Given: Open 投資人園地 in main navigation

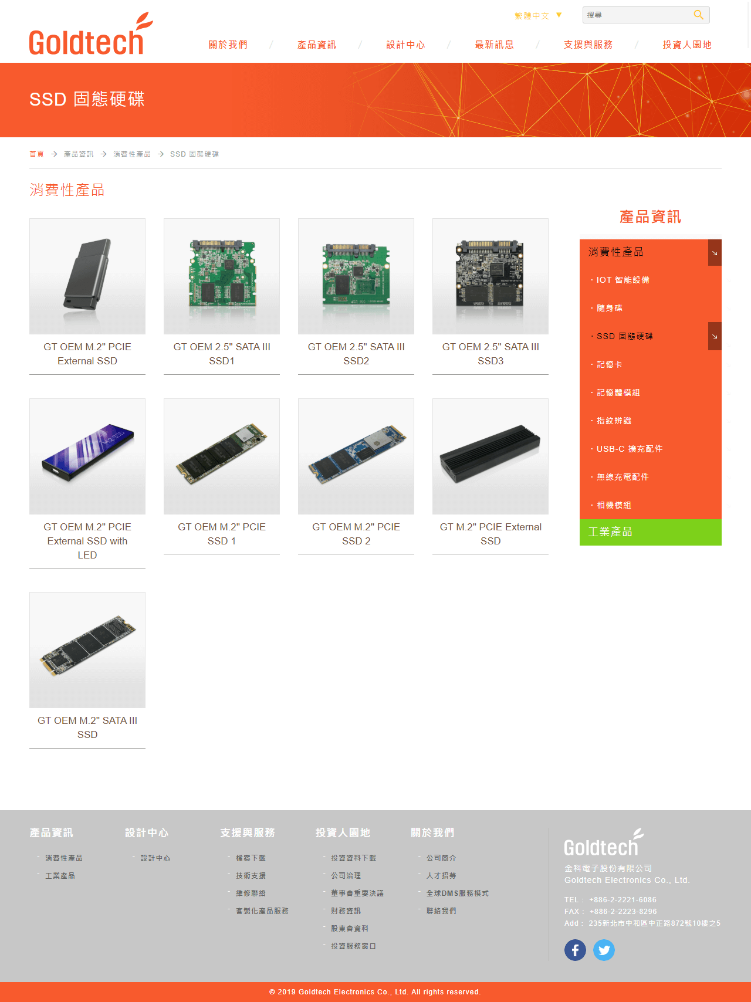Looking at the screenshot, I should point(687,45).
